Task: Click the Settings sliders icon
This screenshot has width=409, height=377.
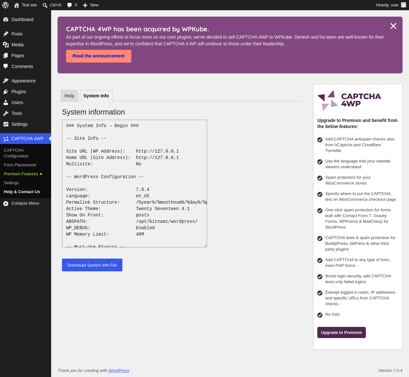Action: (6, 124)
